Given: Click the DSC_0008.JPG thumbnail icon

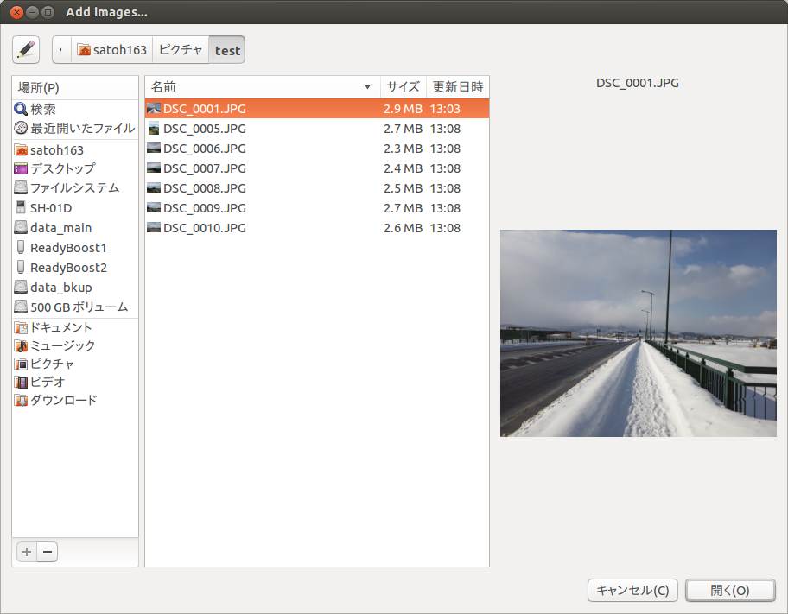Looking at the screenshot, I should (x=154, y=188).
